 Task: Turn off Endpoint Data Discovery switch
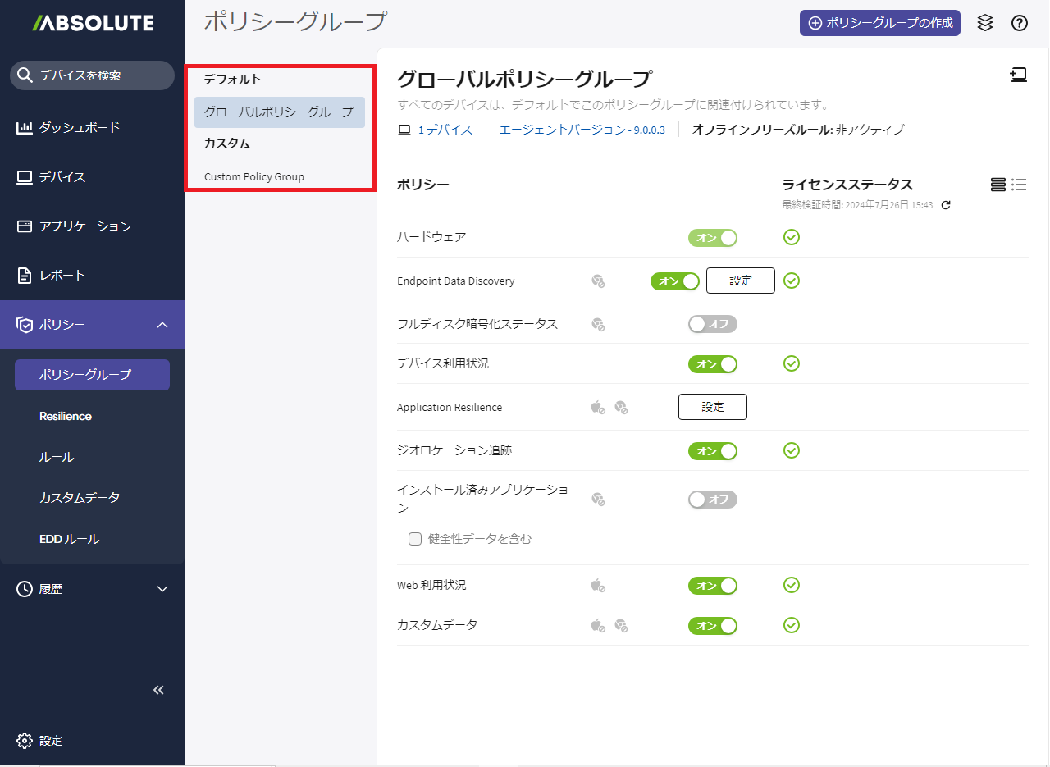(675, 281)
